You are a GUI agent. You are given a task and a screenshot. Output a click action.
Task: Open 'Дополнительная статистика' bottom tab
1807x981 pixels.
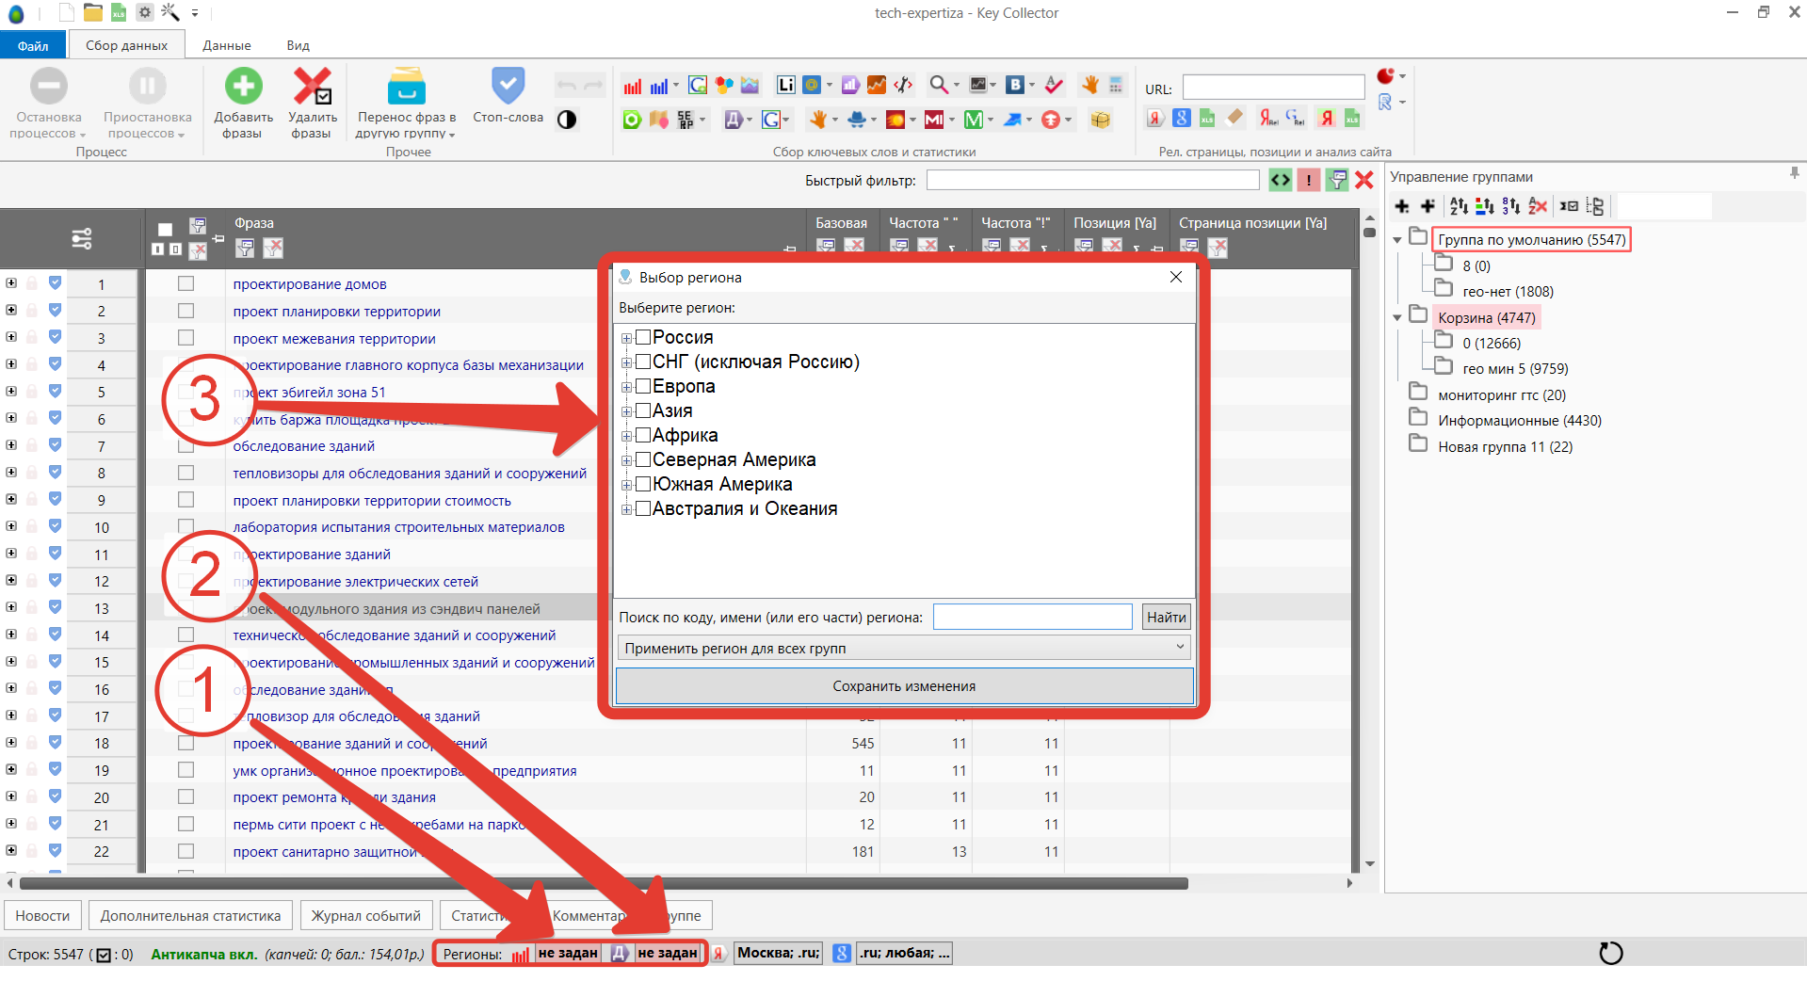tap(190, 915)
